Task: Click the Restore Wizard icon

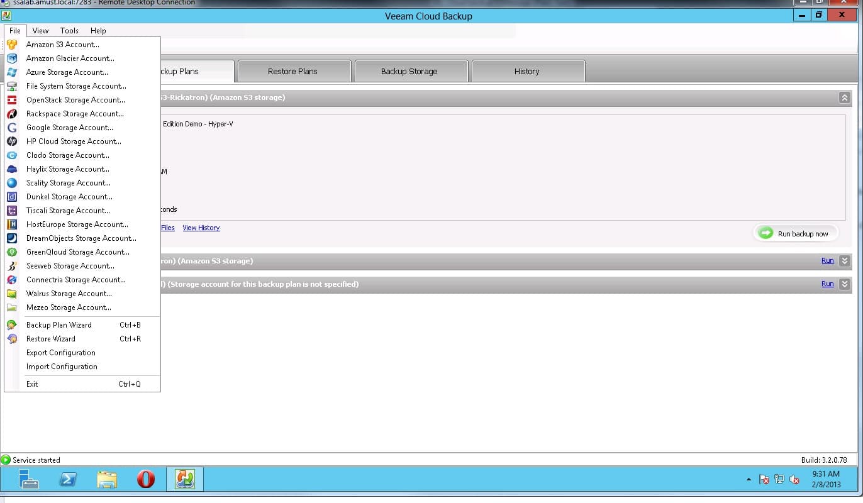Action: pyautogui.click(x=12, y=339)
